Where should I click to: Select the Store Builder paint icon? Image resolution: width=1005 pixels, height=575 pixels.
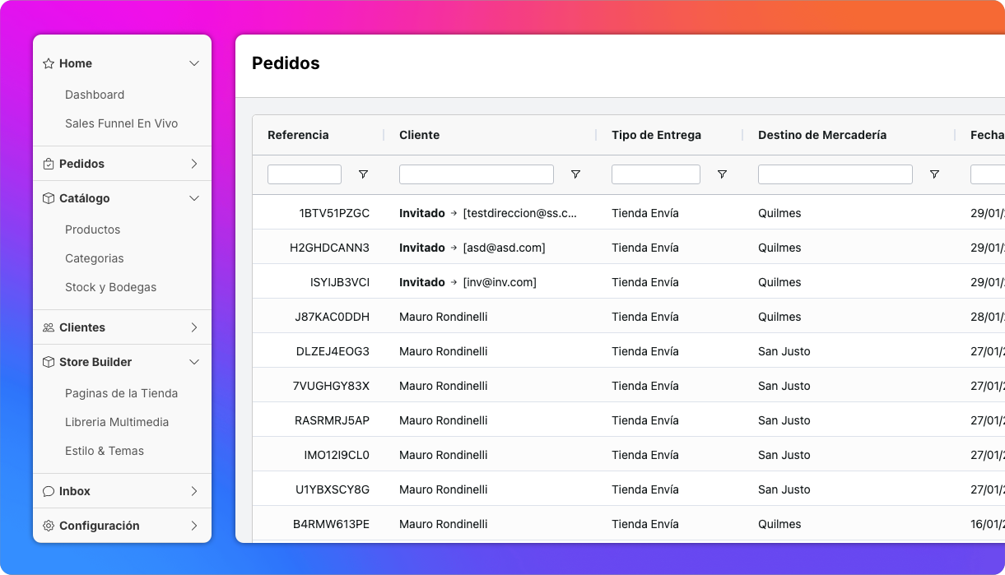[x=49, y=362]
